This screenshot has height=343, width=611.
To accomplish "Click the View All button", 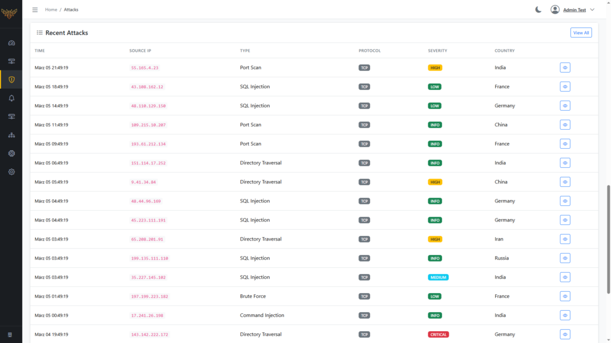I will coord(581,33).
